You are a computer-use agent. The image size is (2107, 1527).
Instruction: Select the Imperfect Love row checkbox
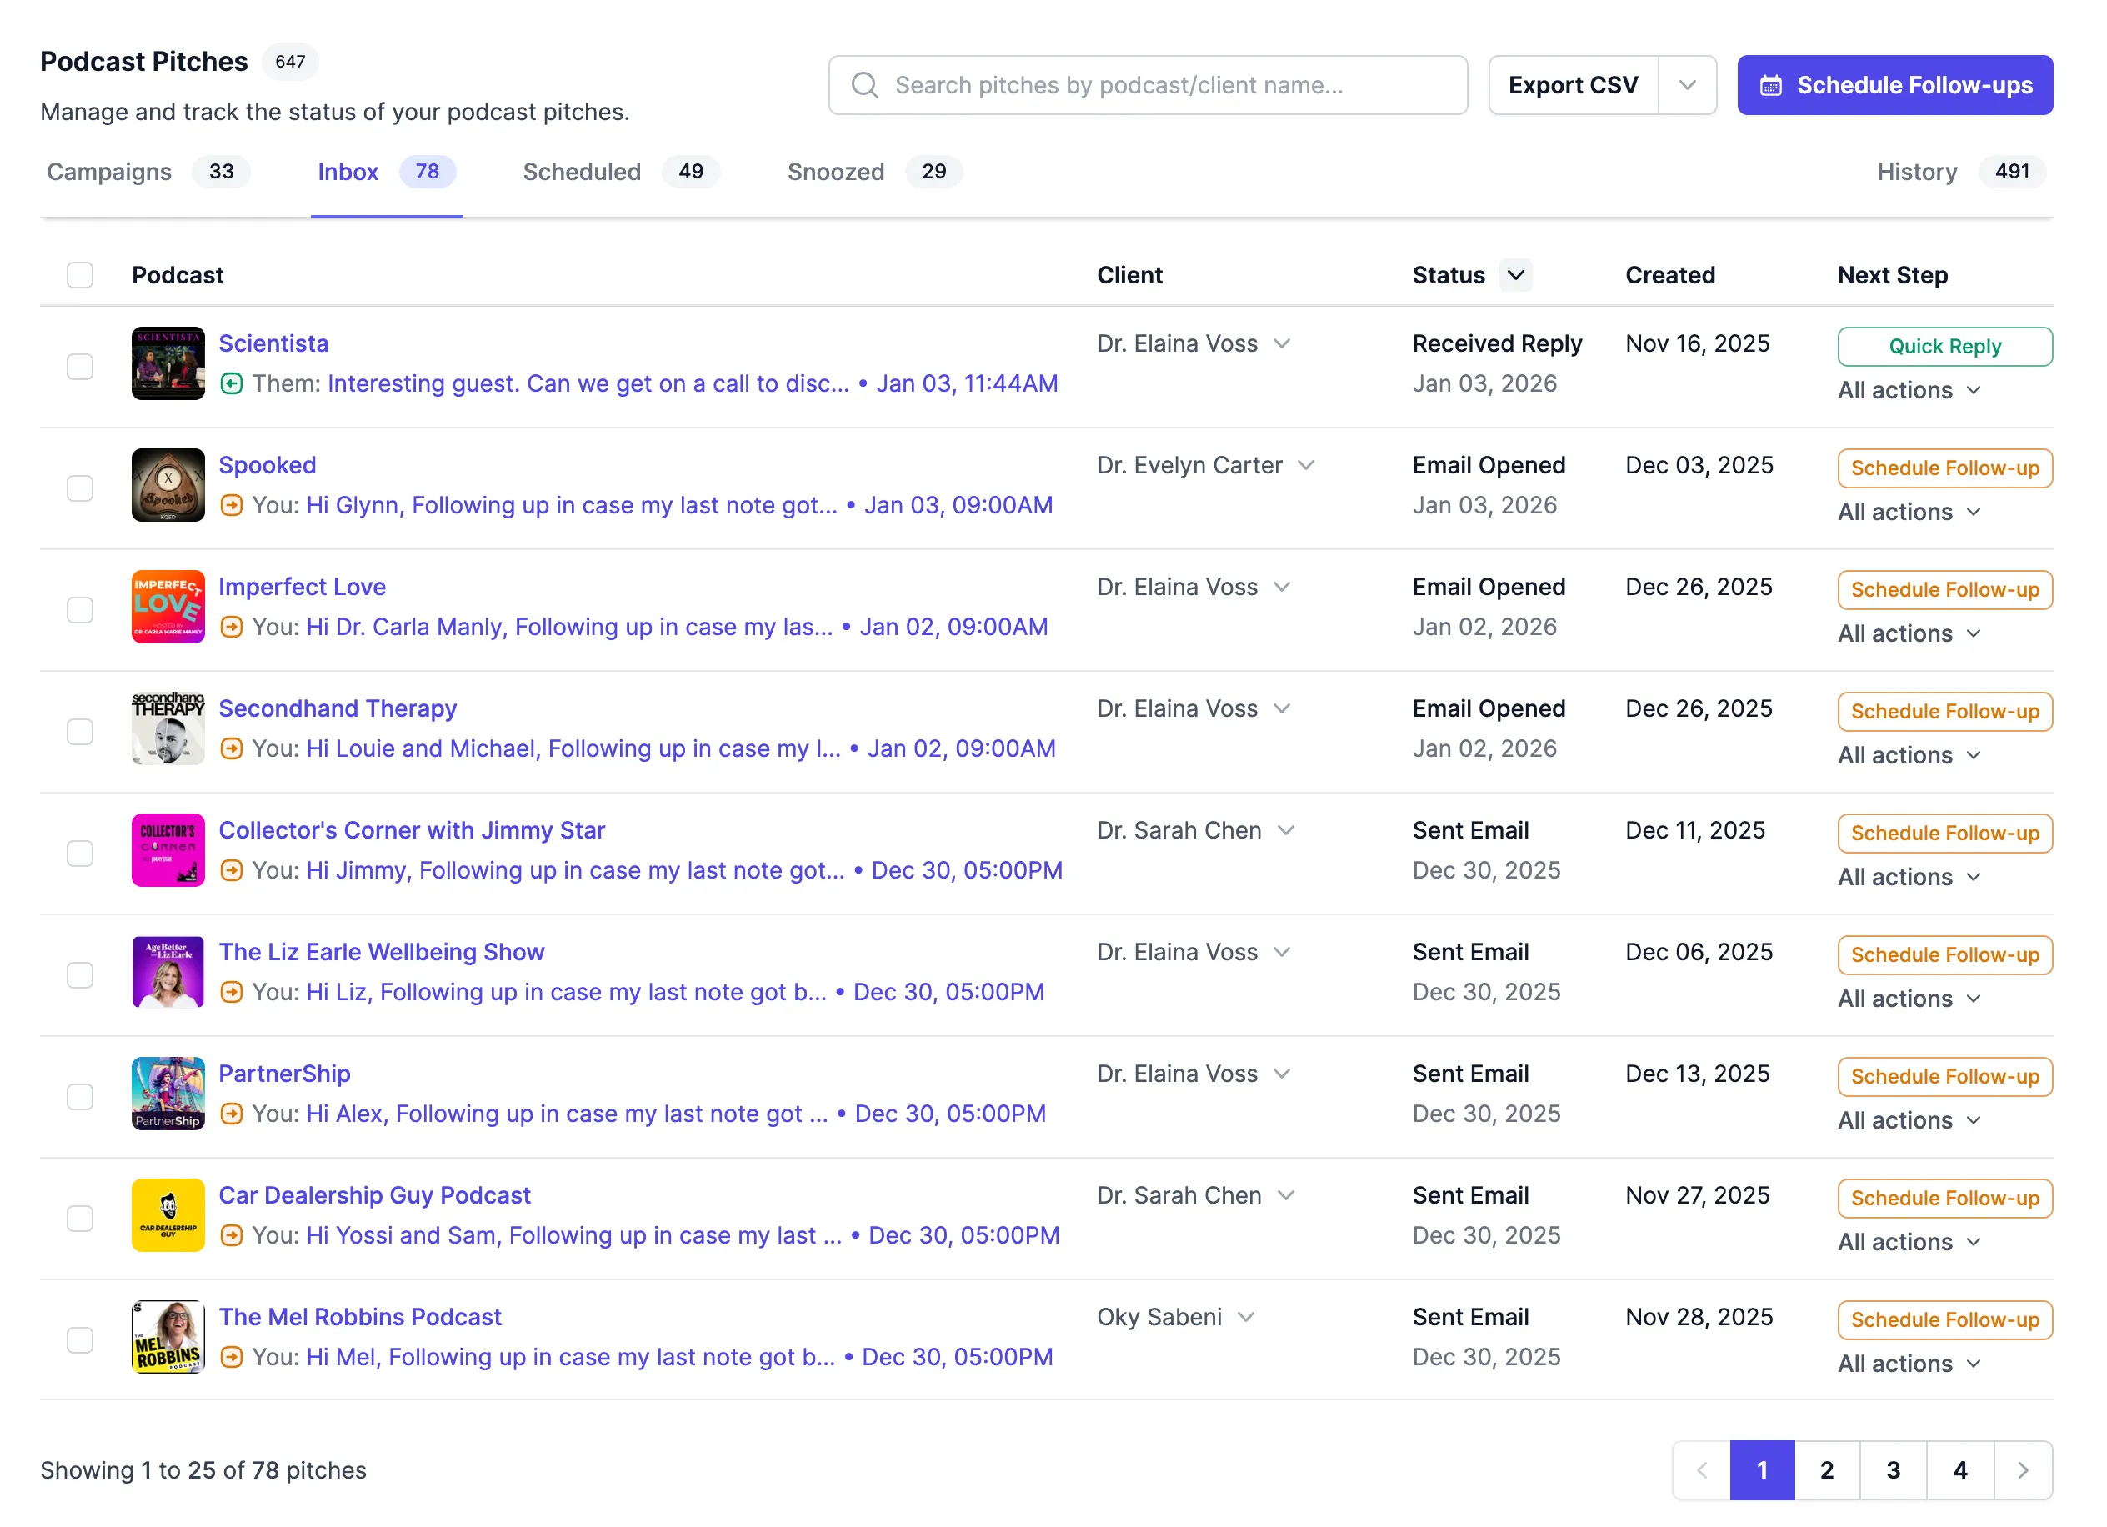(x=80, y=609)
